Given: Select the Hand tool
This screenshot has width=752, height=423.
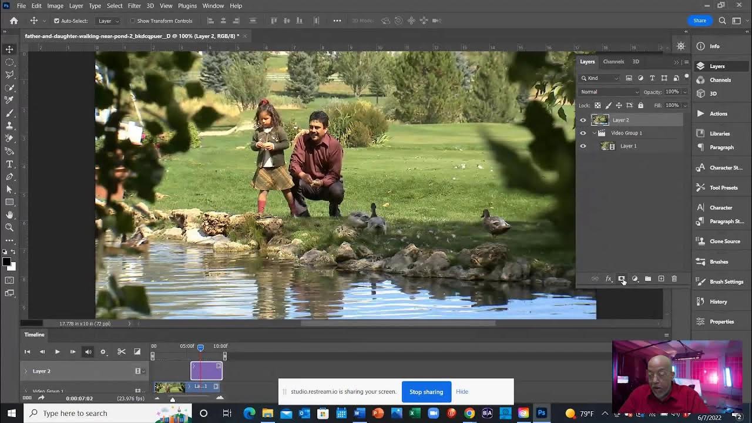Looking at the screenshot, I should [x=9, y=215].
